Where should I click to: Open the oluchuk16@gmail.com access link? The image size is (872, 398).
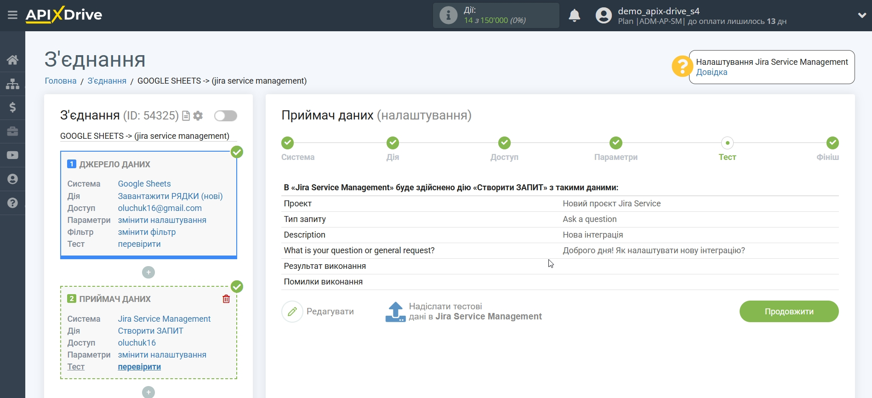[x=160, y=208]
